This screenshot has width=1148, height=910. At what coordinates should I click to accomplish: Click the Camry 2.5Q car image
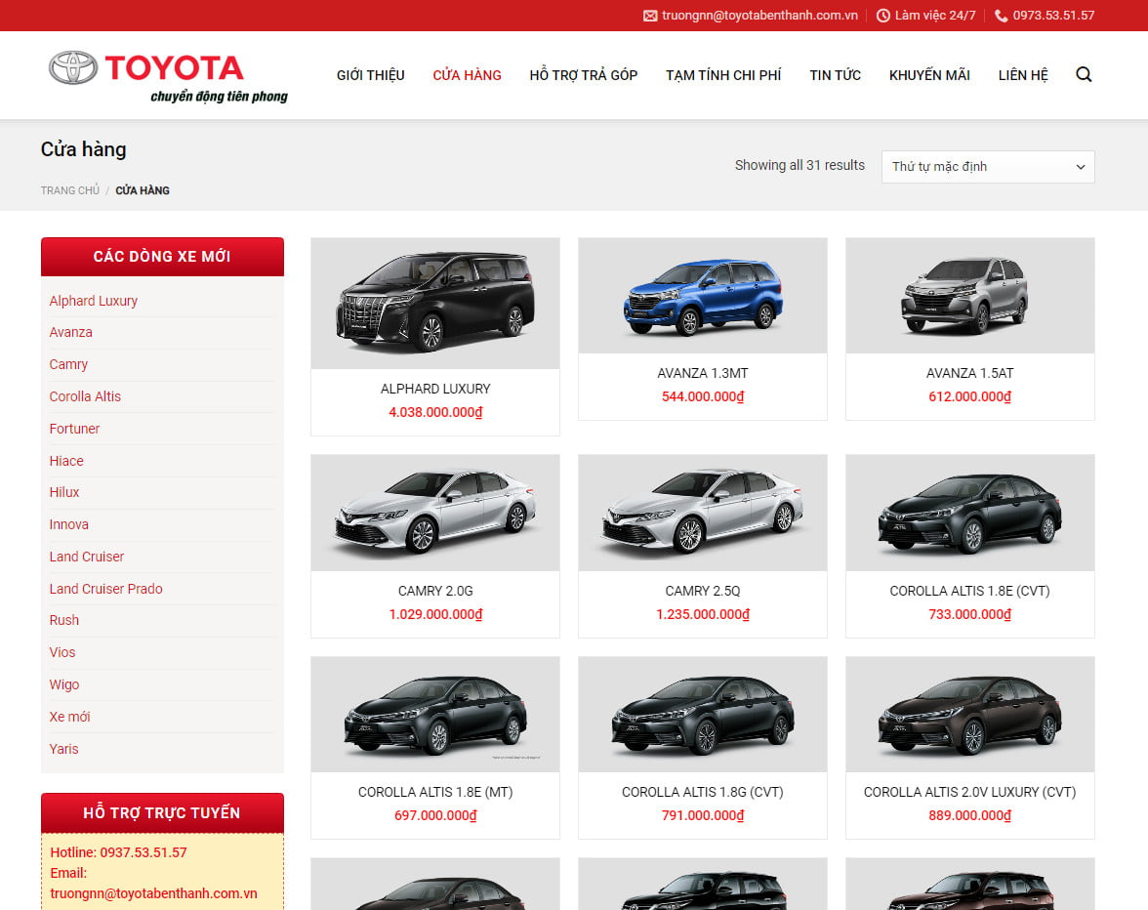[702, 513]
